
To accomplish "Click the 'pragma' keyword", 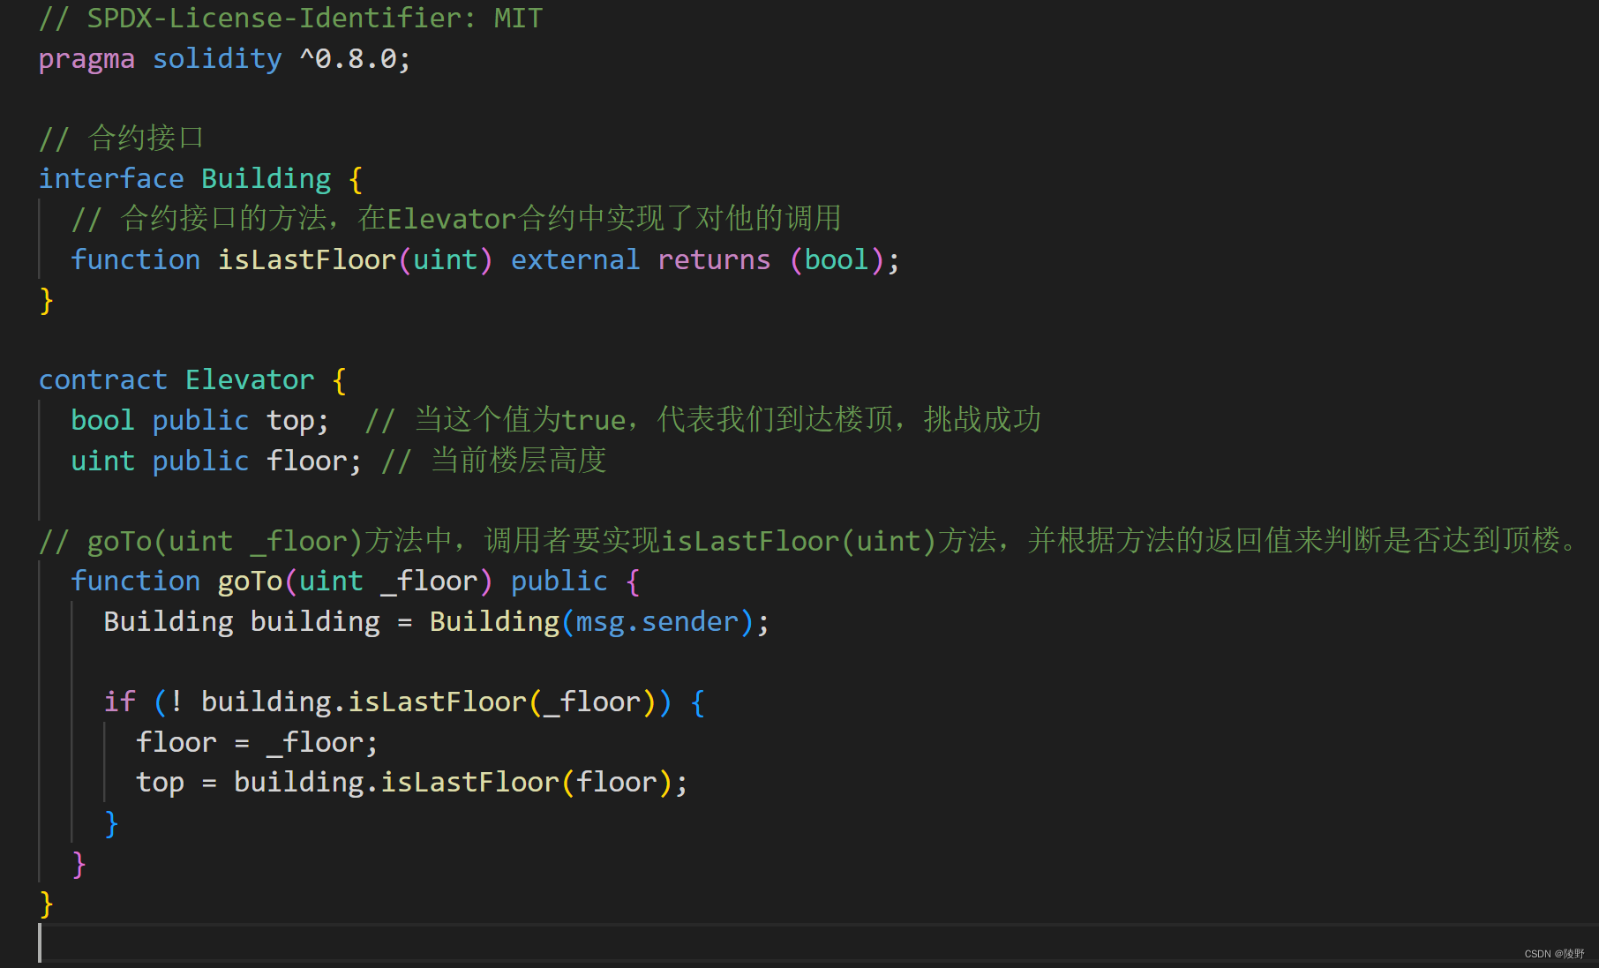I will 86,59.
